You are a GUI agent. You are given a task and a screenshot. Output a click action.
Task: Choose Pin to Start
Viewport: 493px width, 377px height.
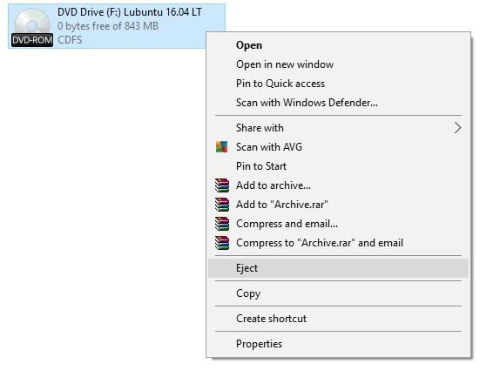coord(338,166)
